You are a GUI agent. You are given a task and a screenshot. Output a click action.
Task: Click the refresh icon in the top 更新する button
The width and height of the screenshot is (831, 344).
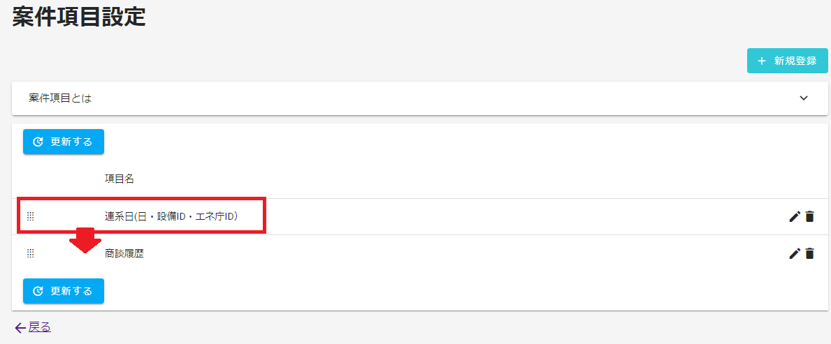38,142
